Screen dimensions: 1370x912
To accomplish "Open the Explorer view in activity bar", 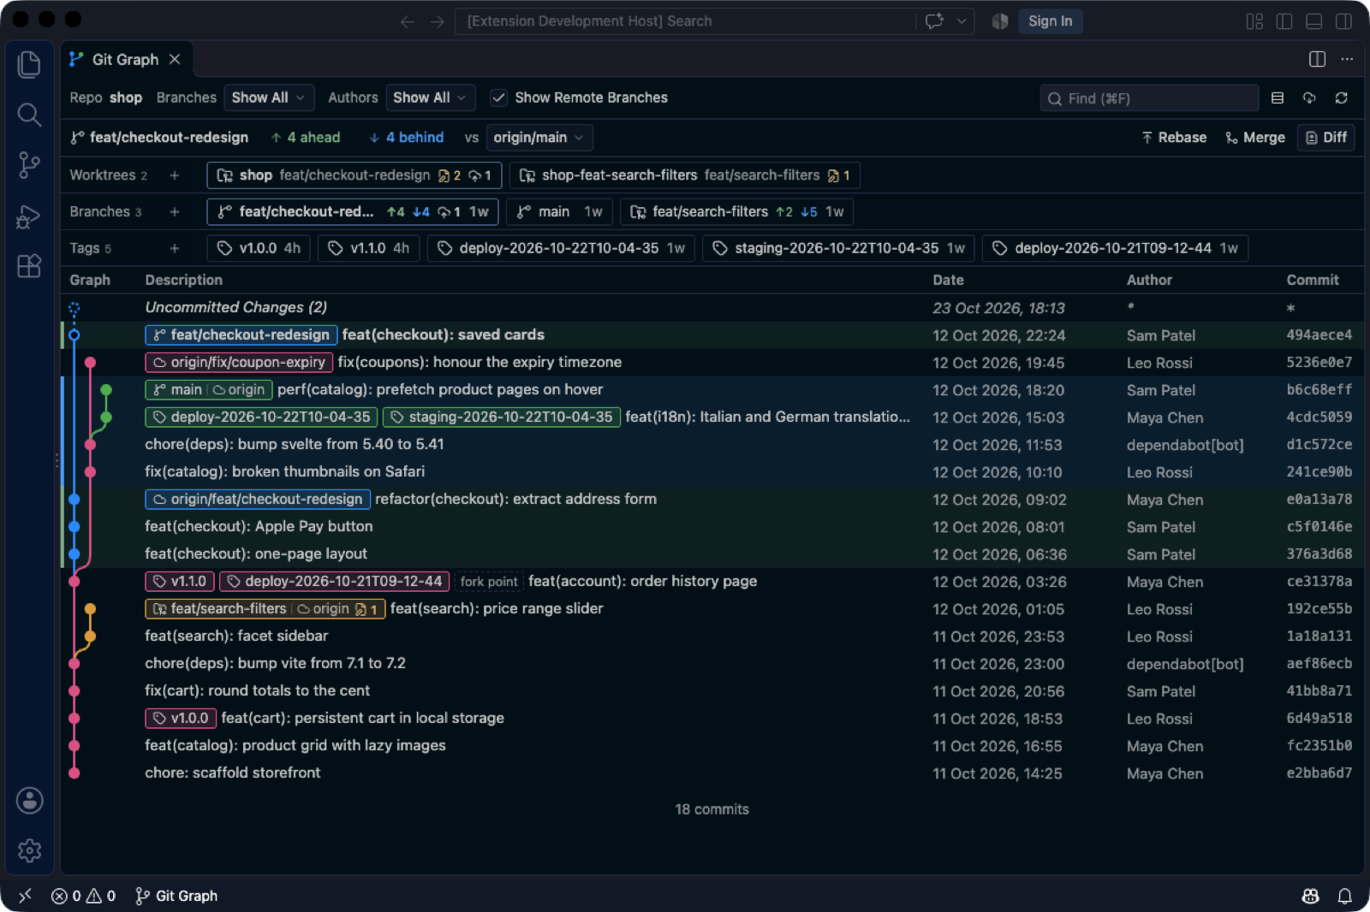I will click(x=29, y=64).
